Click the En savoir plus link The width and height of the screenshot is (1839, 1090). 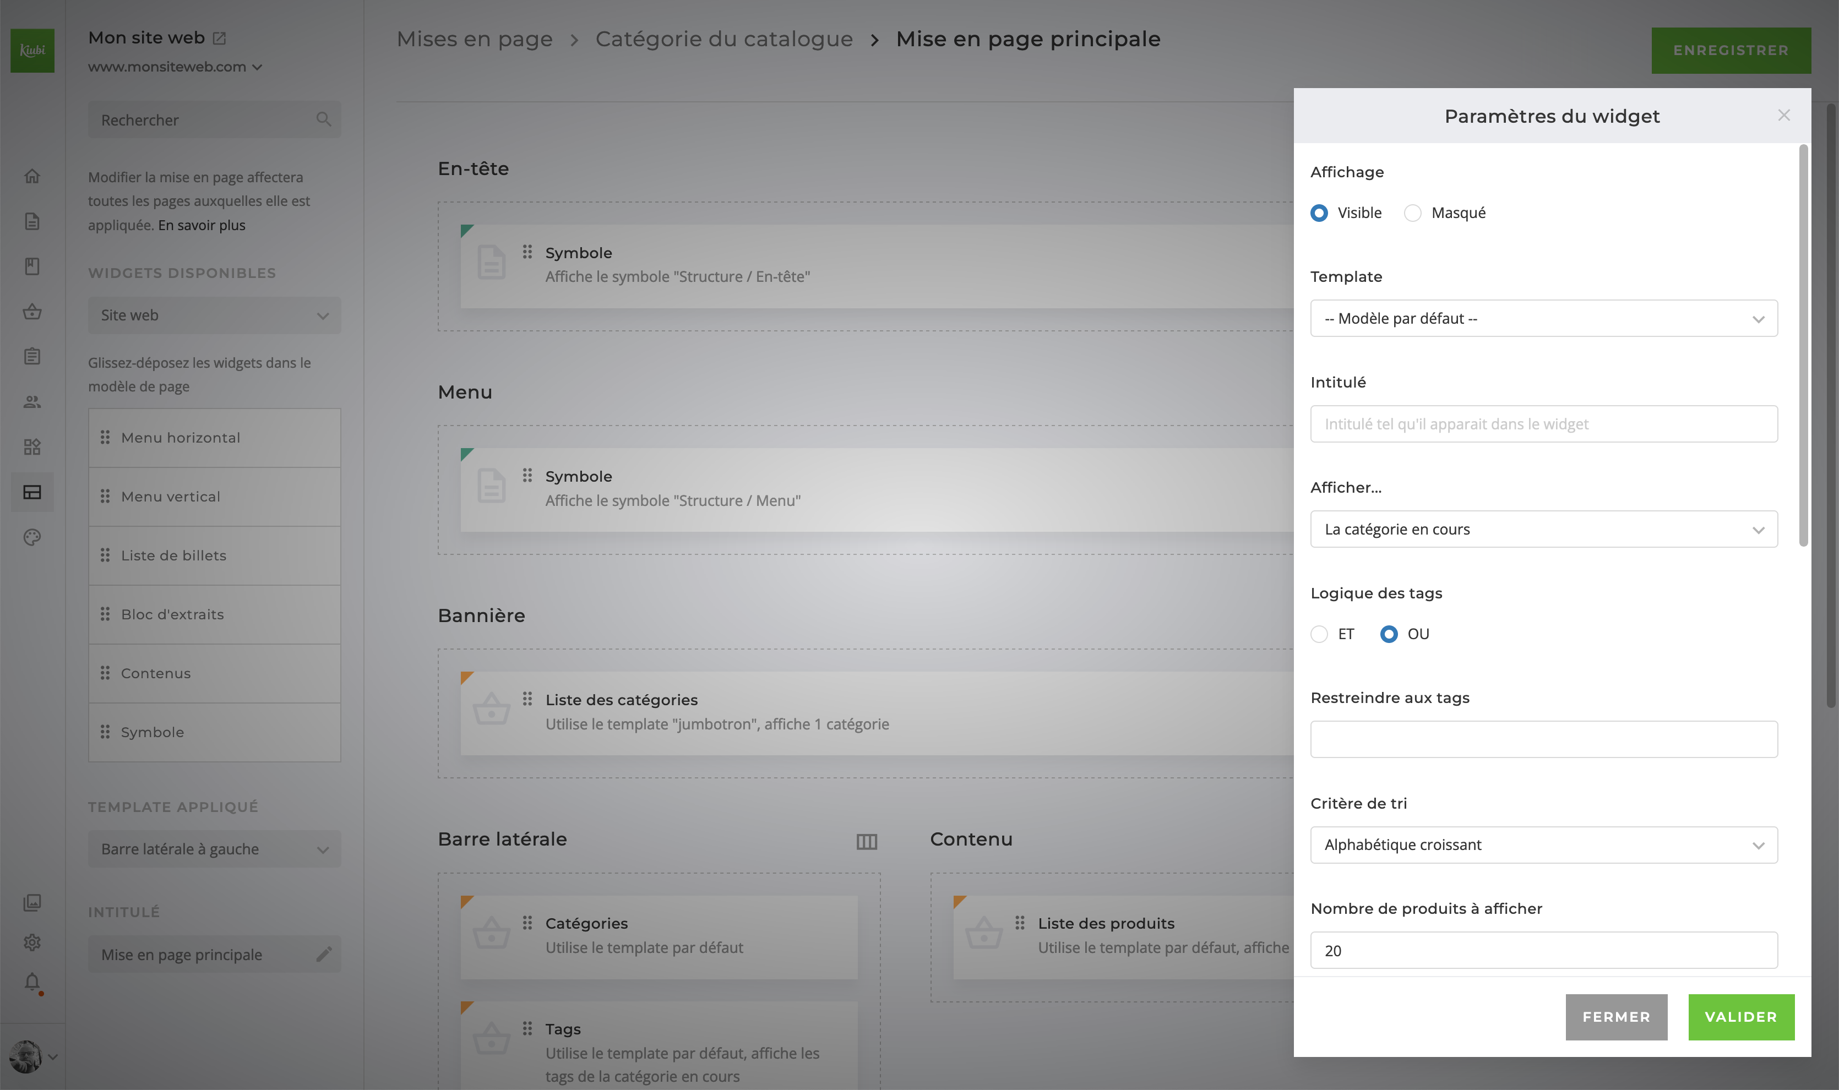click(201, 225)
